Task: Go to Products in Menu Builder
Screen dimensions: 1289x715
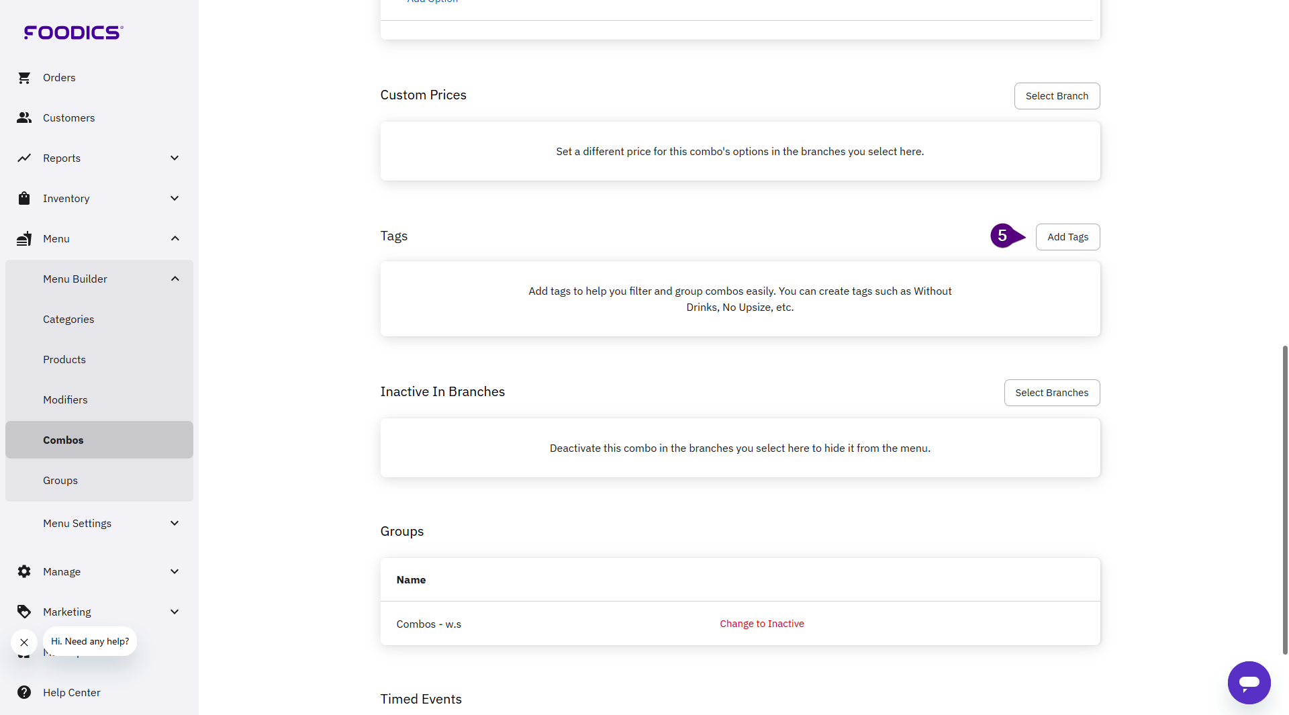Action: (x=64, y=360)
